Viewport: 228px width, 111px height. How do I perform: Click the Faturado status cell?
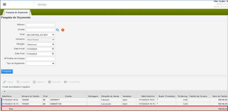105,100
